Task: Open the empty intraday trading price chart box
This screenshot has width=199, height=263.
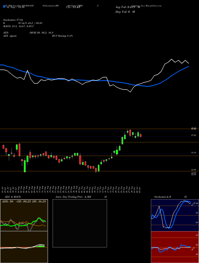Action: click(x=80, y=223)
